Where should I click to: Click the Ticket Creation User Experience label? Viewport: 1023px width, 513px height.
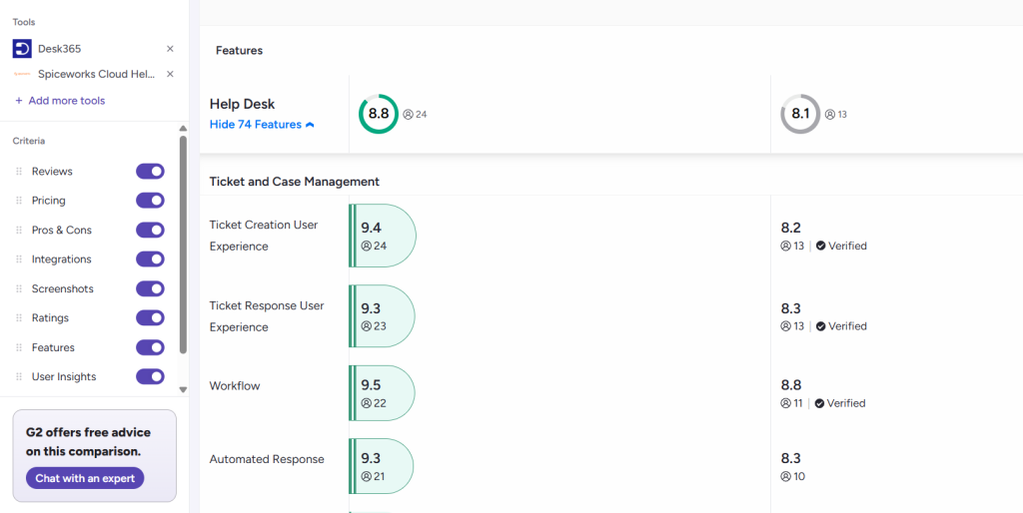[264, 236]
